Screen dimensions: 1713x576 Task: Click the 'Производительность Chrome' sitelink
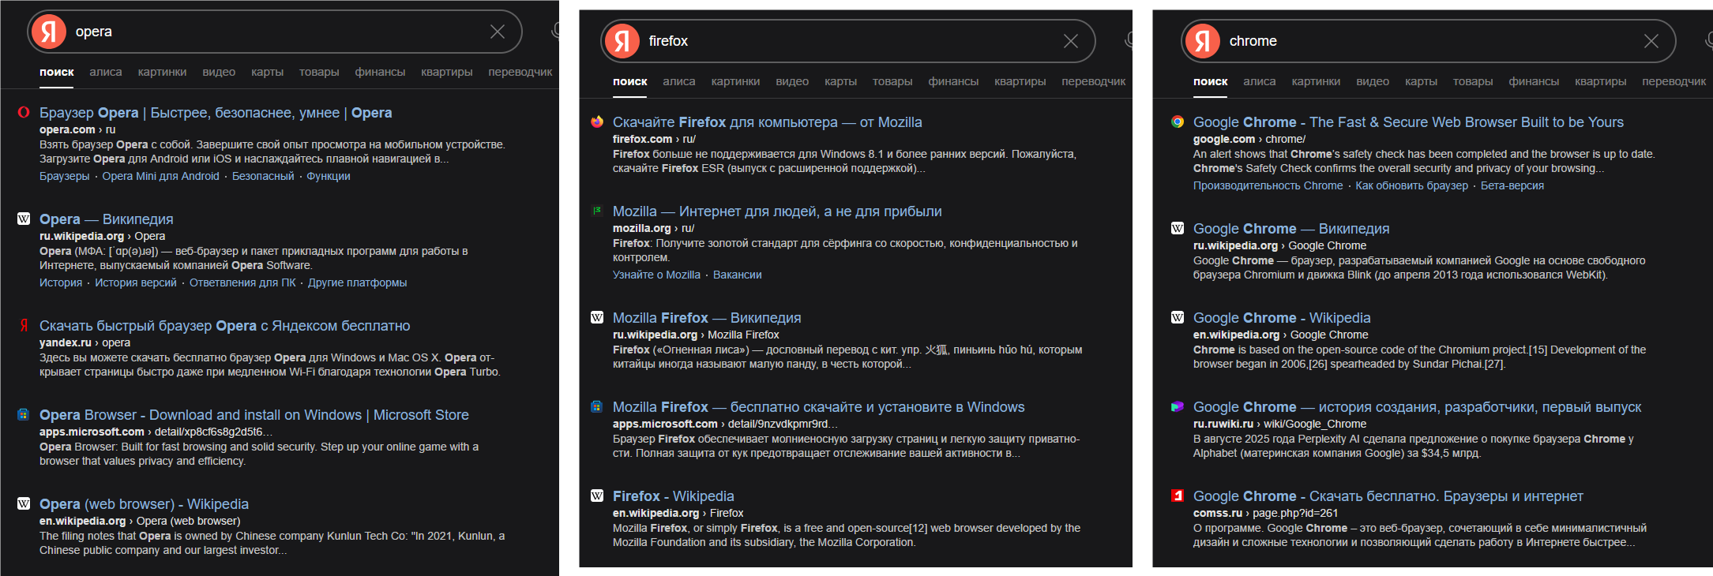[x=1268, y=185]
